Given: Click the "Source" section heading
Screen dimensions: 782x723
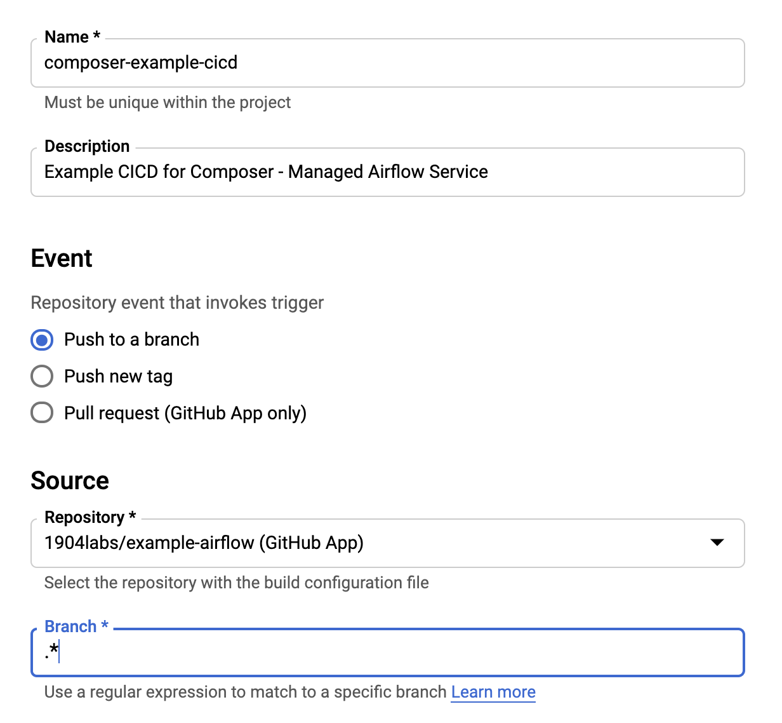Looking at the screenshot, I should point(70,481).
